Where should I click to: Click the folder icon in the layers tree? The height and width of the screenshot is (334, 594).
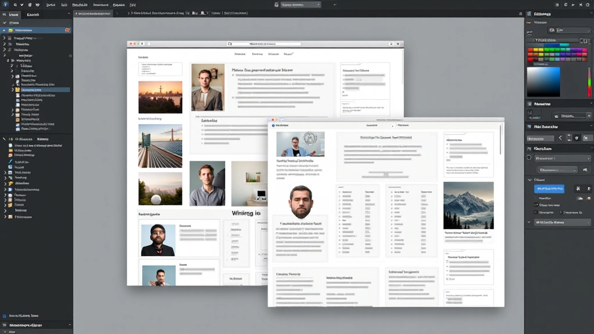click(x=17, y=90)
